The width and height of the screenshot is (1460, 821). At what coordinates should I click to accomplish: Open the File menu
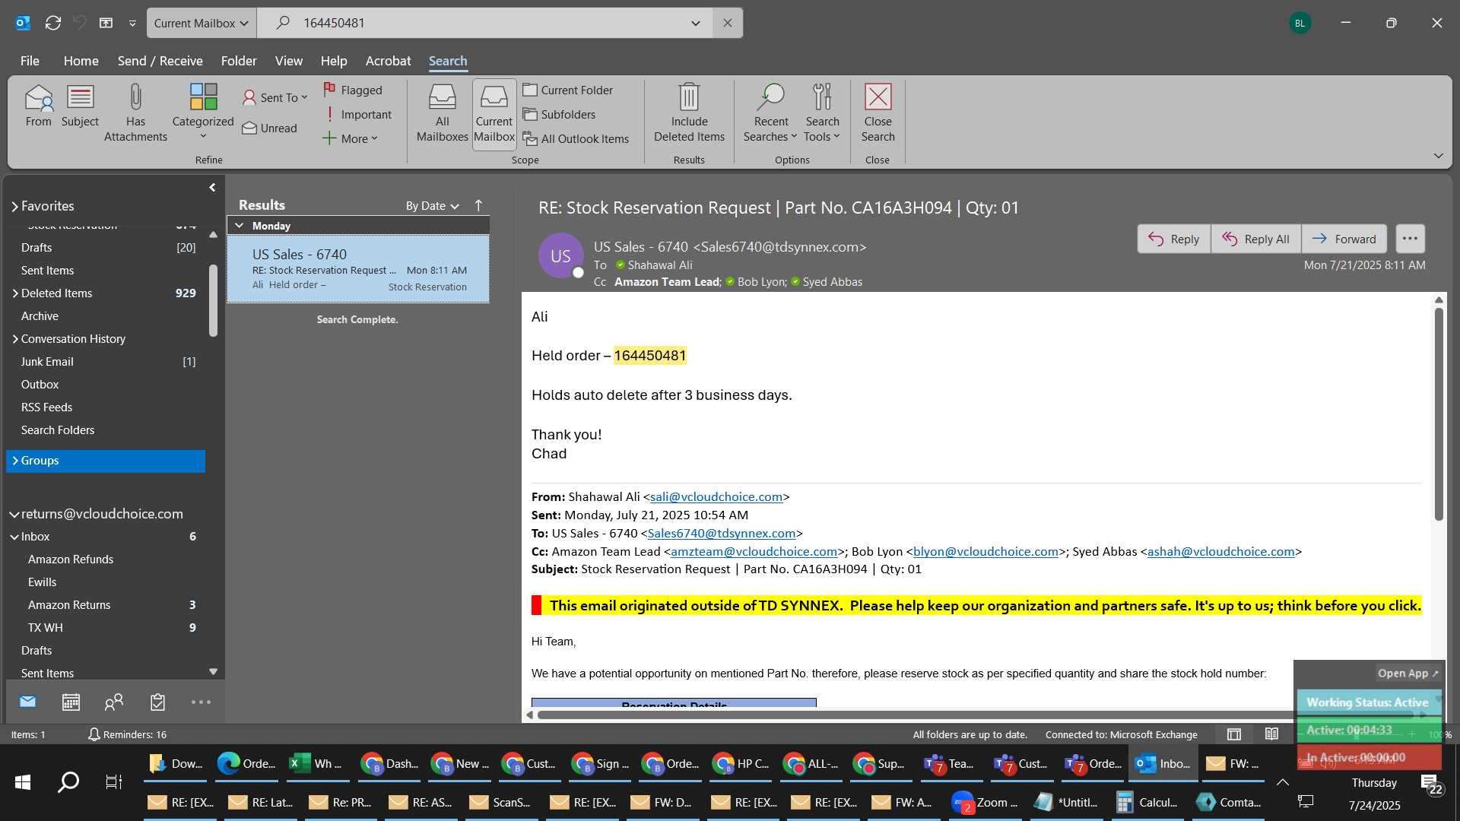(30, 61)
